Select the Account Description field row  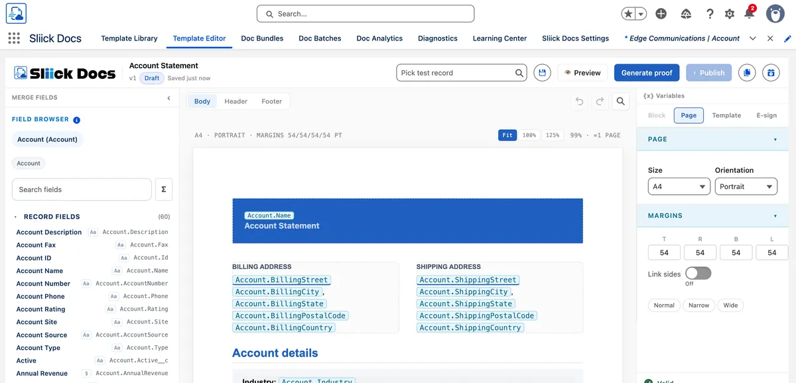tap(92, 232)
